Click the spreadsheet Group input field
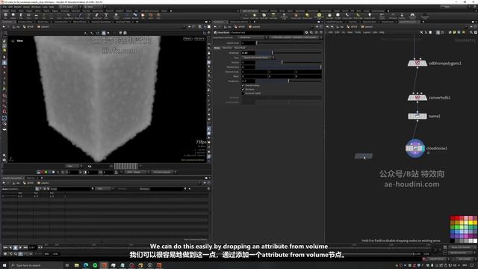Viewport: 478px width, 269px height. [73, 189]
